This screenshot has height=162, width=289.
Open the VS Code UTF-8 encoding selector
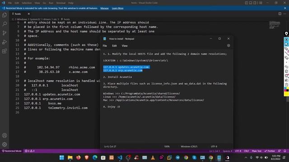238,151
